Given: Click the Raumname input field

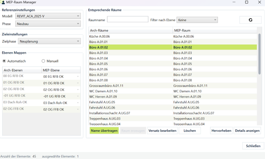Looking at the screenshot, I should (x=128, y=19).
